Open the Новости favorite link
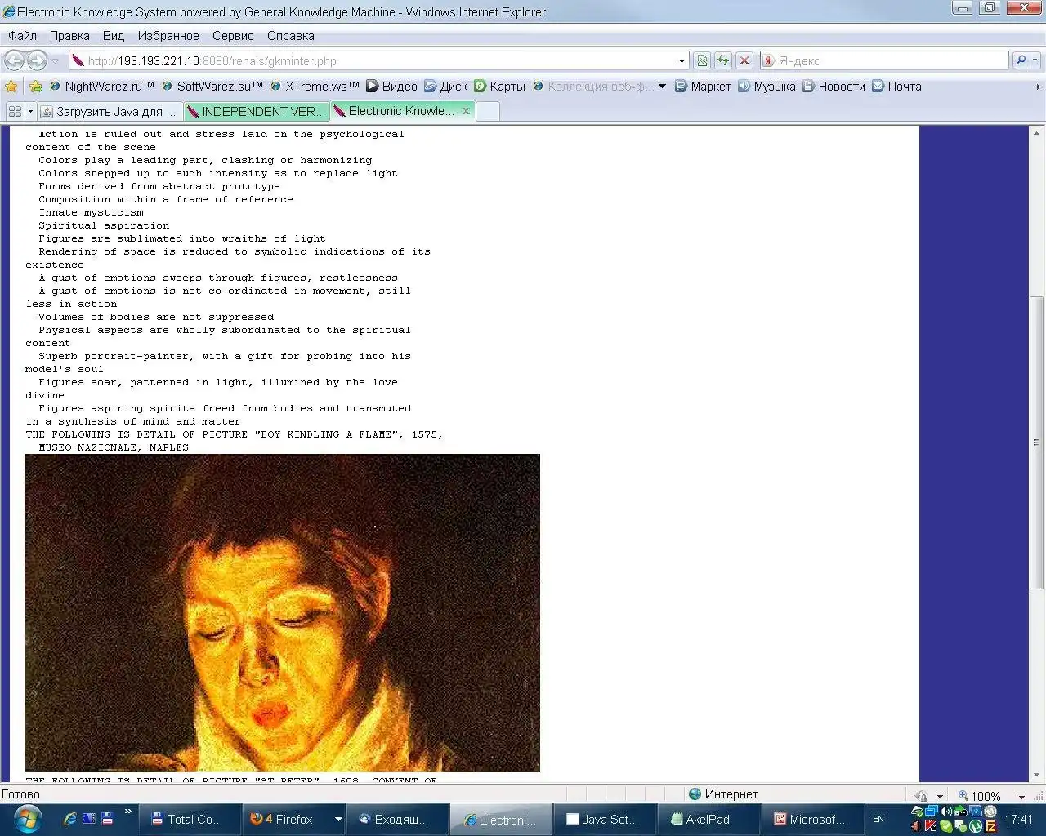Screen dimensions: 1046x836 (834, 86)
